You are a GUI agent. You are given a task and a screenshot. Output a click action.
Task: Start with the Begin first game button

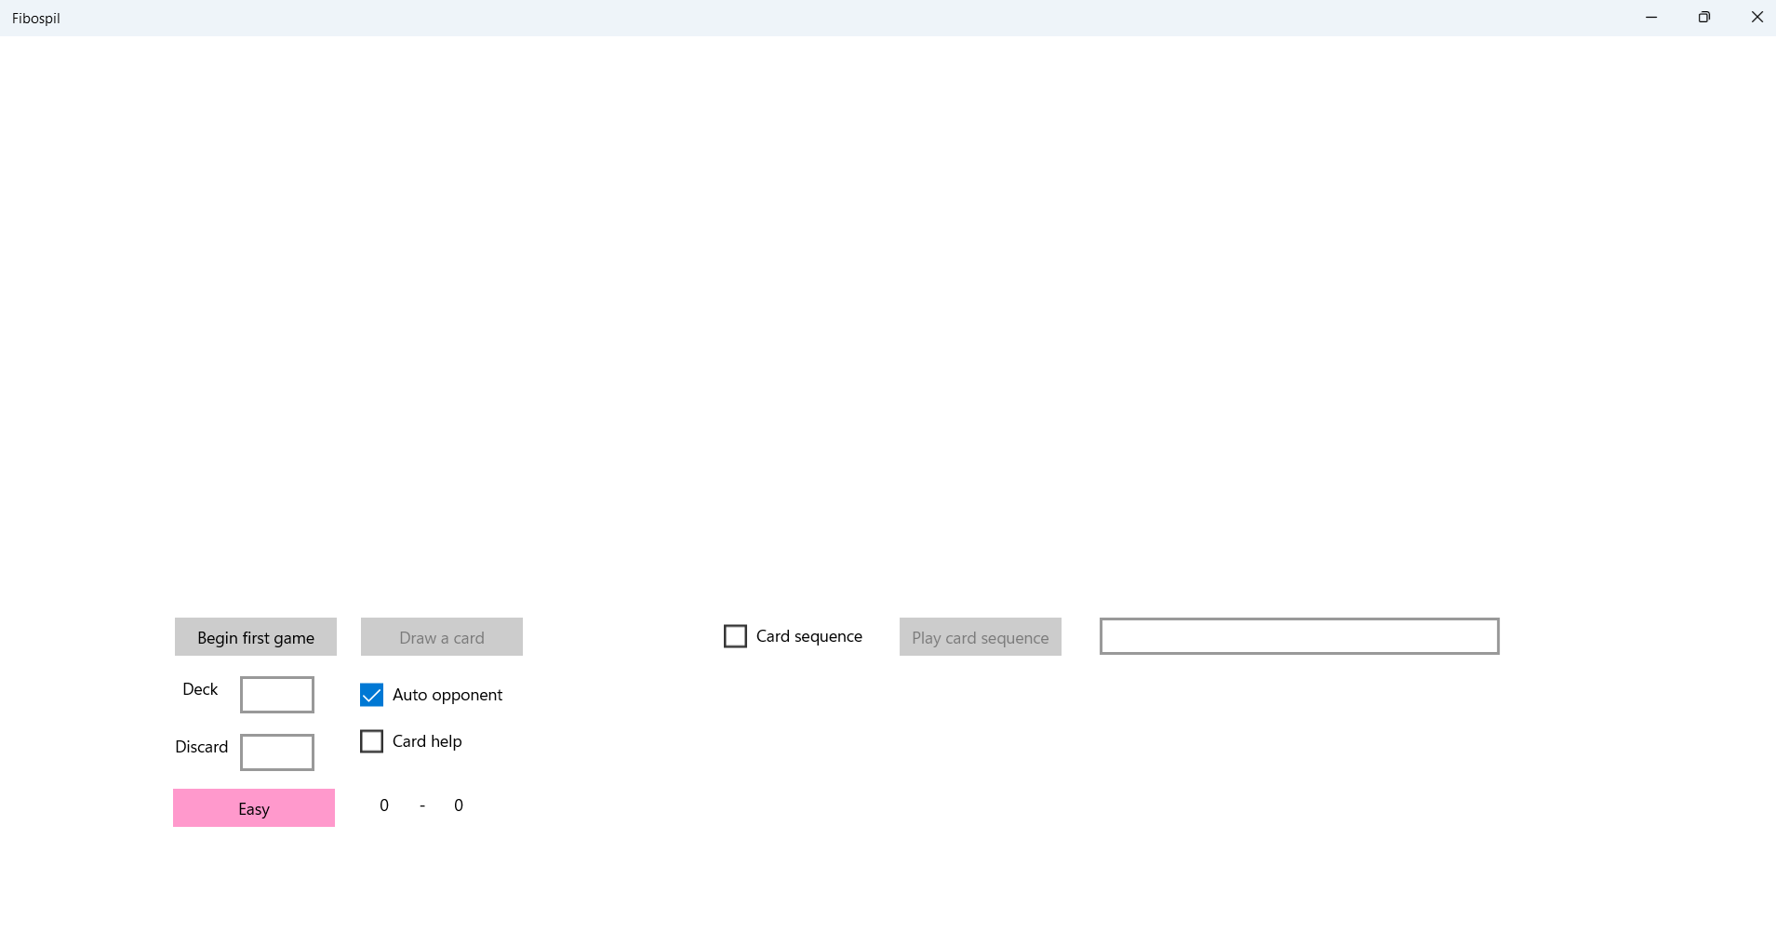(256, 637)
